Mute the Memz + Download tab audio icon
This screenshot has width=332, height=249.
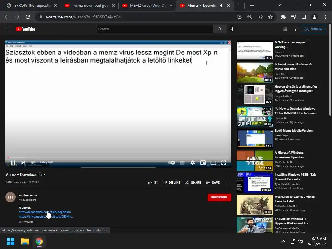[x=221, y=6]
